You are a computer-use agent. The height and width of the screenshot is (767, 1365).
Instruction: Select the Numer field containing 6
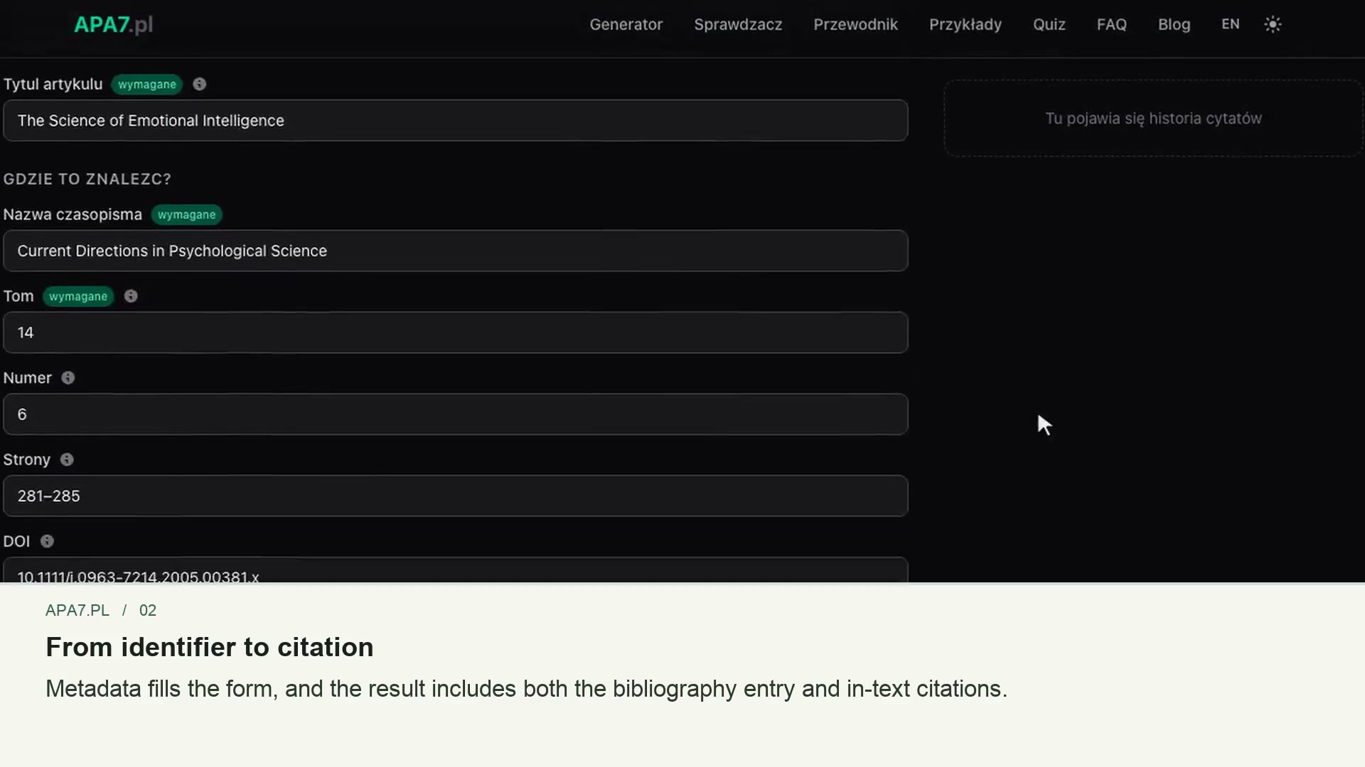click(x=456, y=414)
